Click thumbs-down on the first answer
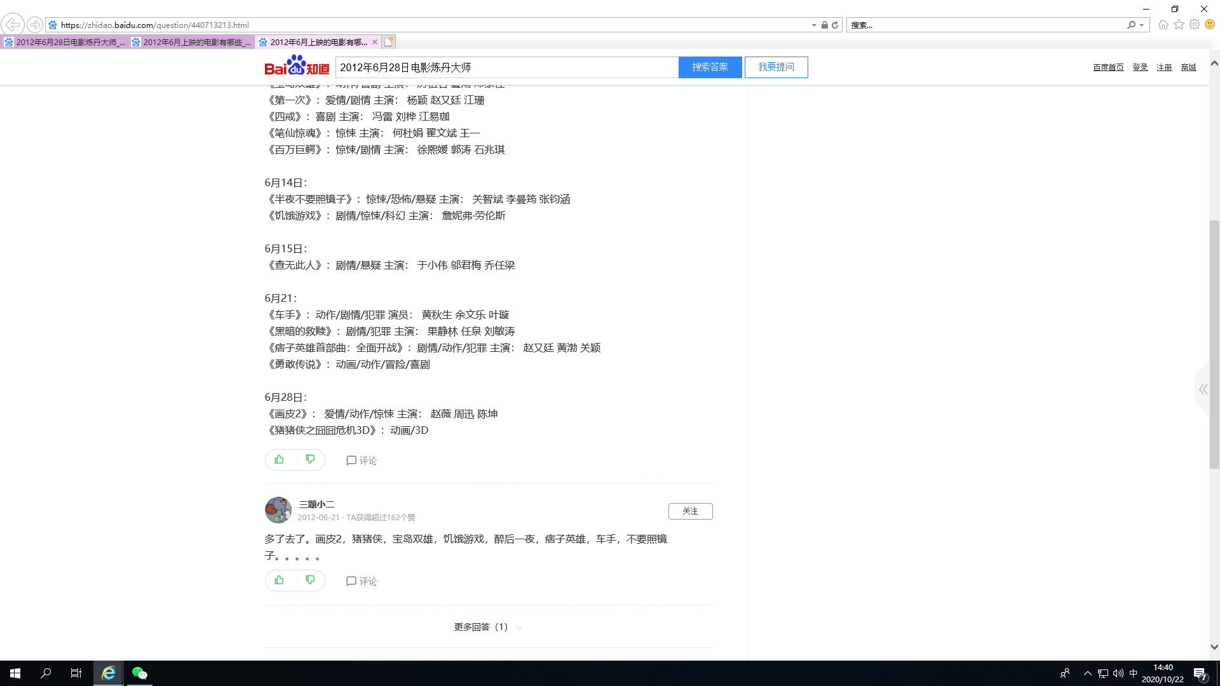The width and height of the screenshot is (1220, 686). pos(310,459)
